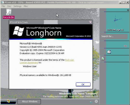
Task: Maximize the PCem emulator window
Action: [124, 2]
